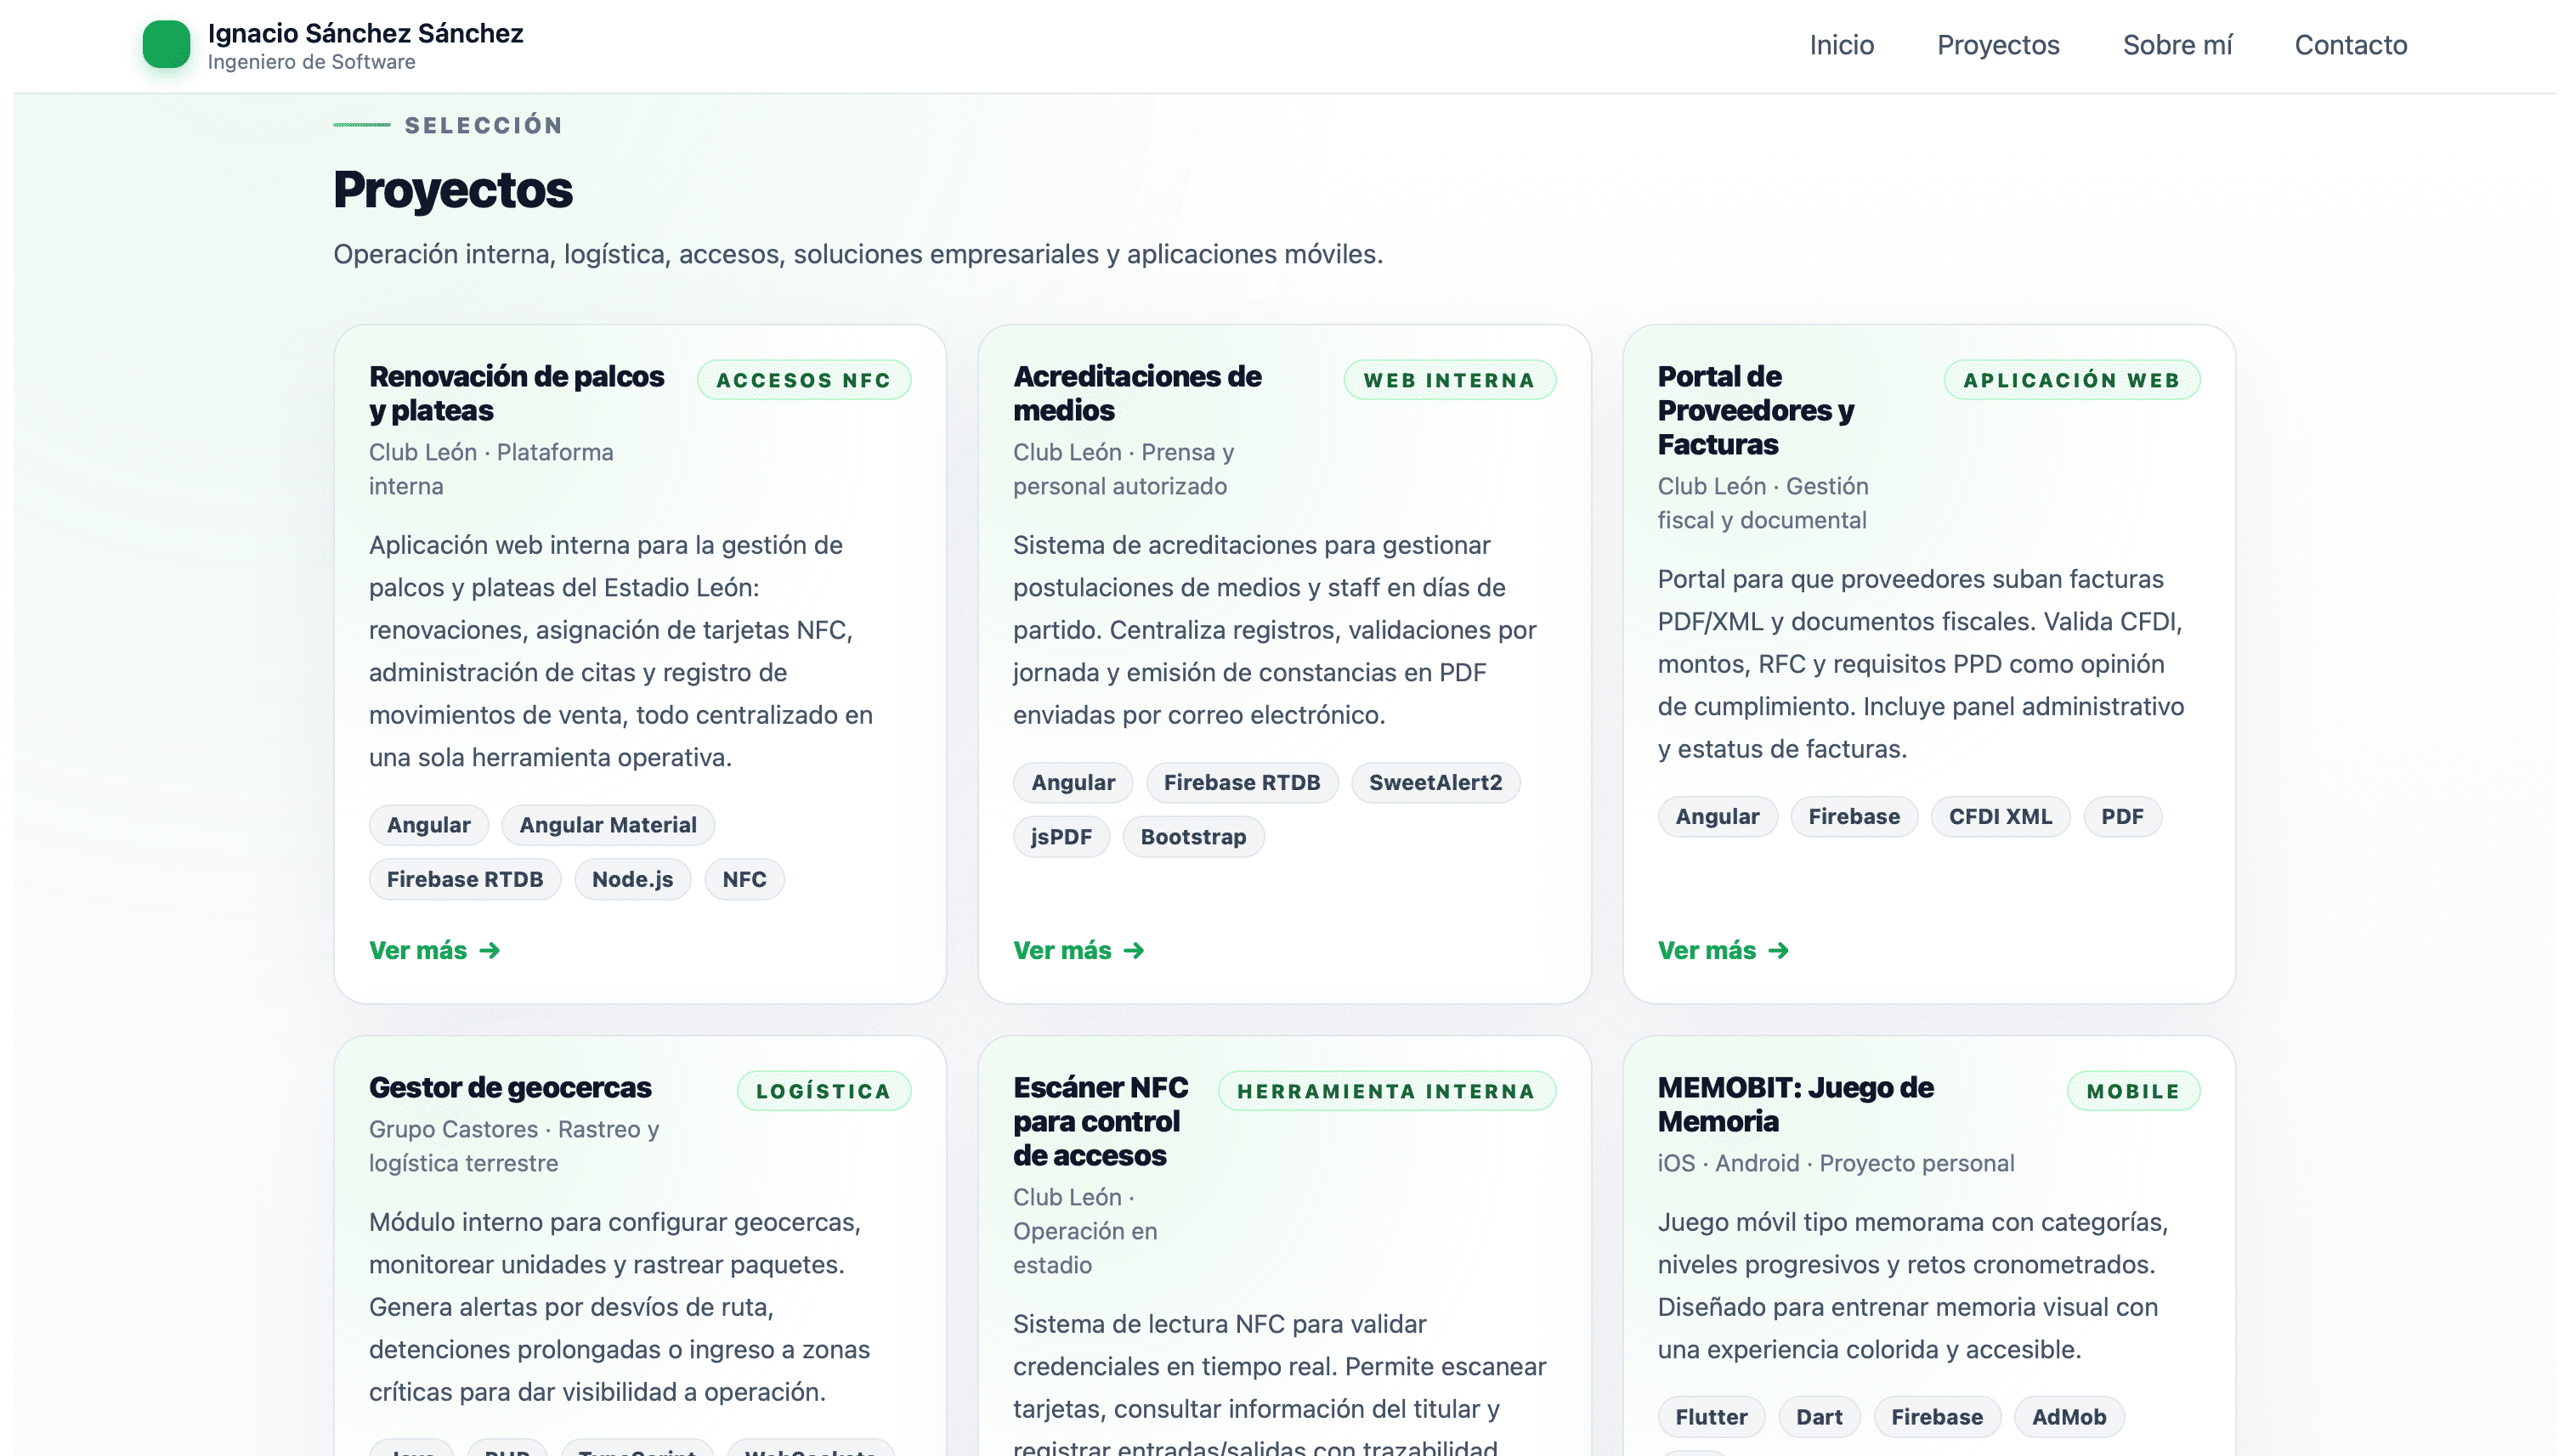Click Firebase RTDB tag in Acreditaciones card
This screenshot has height=1456, width=2570.
(x=1242, y=782)
